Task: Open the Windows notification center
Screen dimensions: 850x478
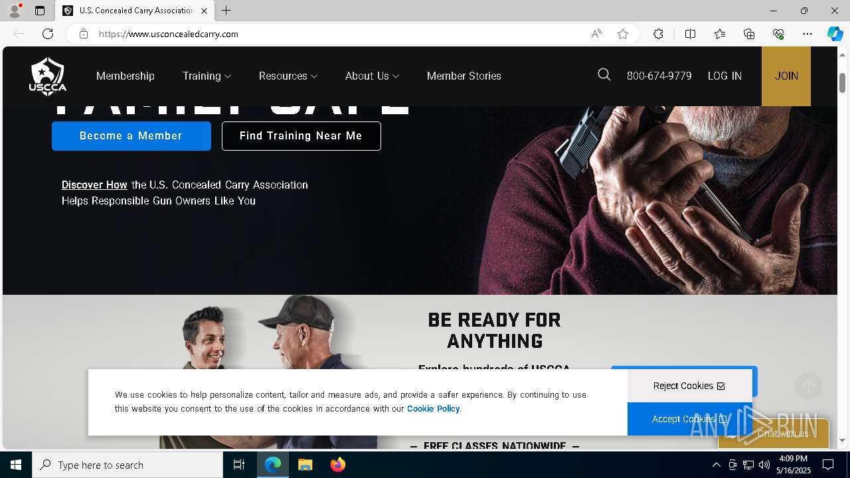Action: [x=828, y=465]
